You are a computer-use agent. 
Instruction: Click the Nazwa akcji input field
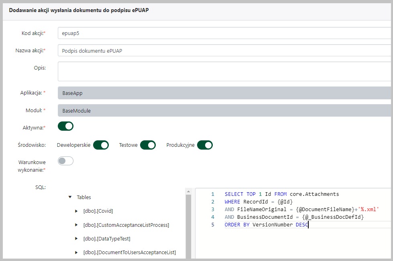224,51
